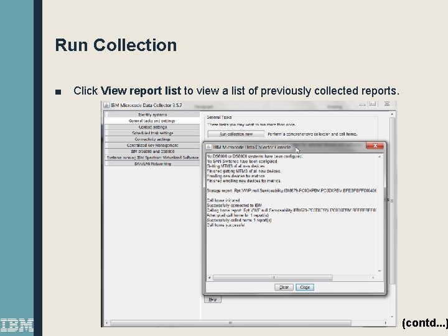Click main window horizontal scrollbar thumb
The height and width of the screenshot is (336, 448).
pyautogui.click(x=231, y=323)
